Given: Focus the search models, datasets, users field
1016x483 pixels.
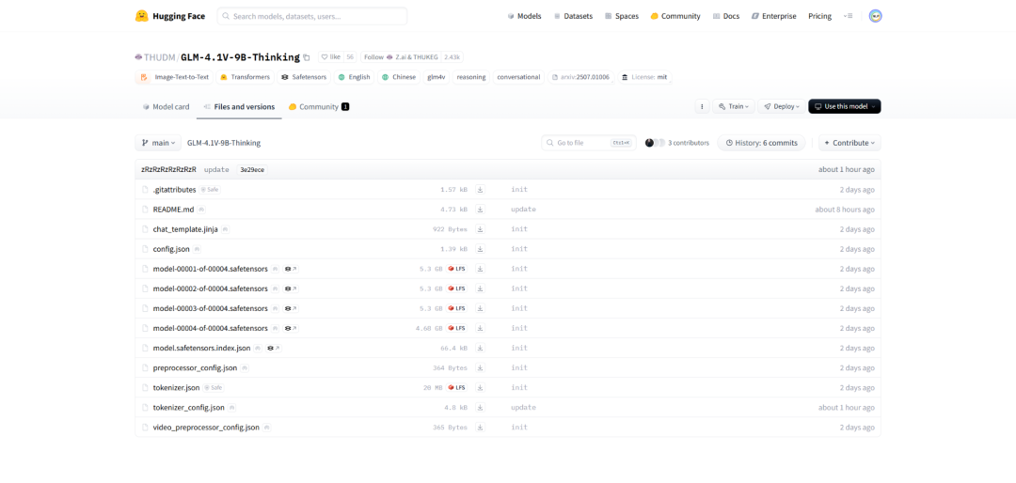Looking at the screenshot, I should pos(312,16).
